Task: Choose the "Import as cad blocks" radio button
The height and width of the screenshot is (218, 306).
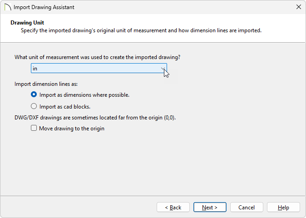Action: pyautogui.click(x=34, y=107)
